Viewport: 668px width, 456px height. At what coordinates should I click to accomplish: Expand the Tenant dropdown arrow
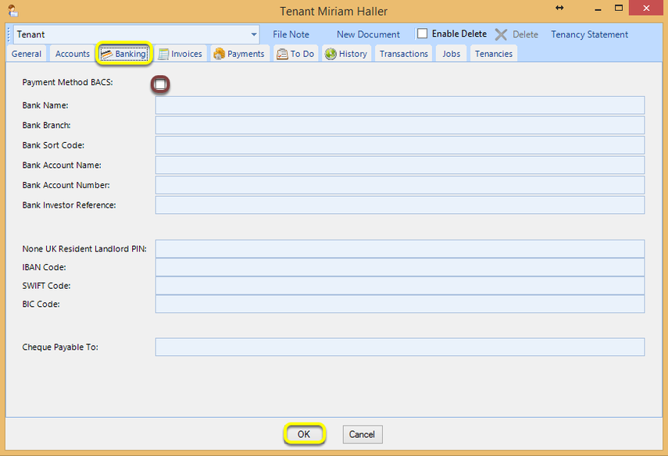[253, 34]
